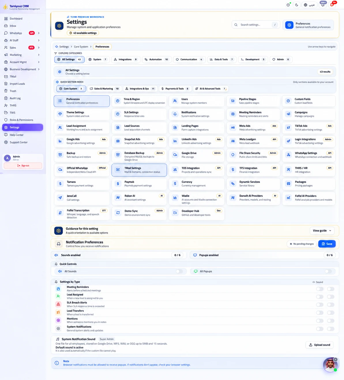The height and width of the screenshot is (380, 344).
Task: Select the Automation category tab
Action: tap(157, 59)
